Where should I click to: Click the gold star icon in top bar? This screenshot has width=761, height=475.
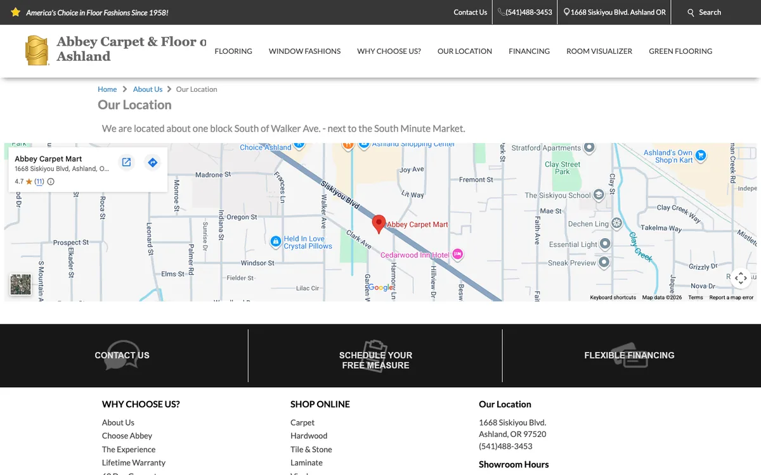pos(16,12)
